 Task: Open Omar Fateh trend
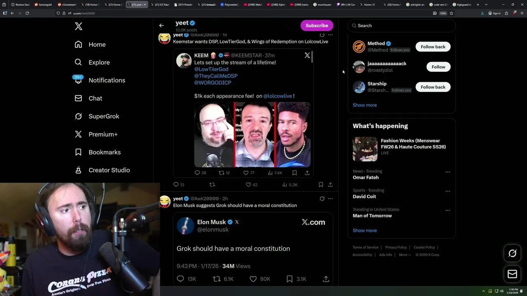click(366, 177)
